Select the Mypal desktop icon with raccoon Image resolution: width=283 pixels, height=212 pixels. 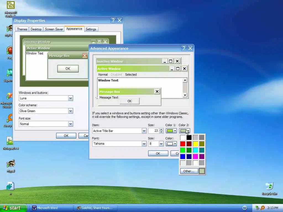11,166
